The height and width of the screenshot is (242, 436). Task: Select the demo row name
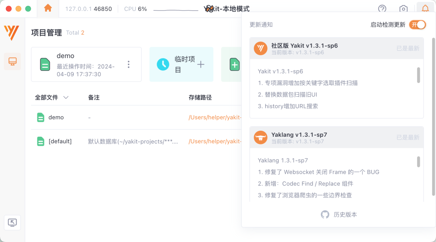click(x=56, y=117)
